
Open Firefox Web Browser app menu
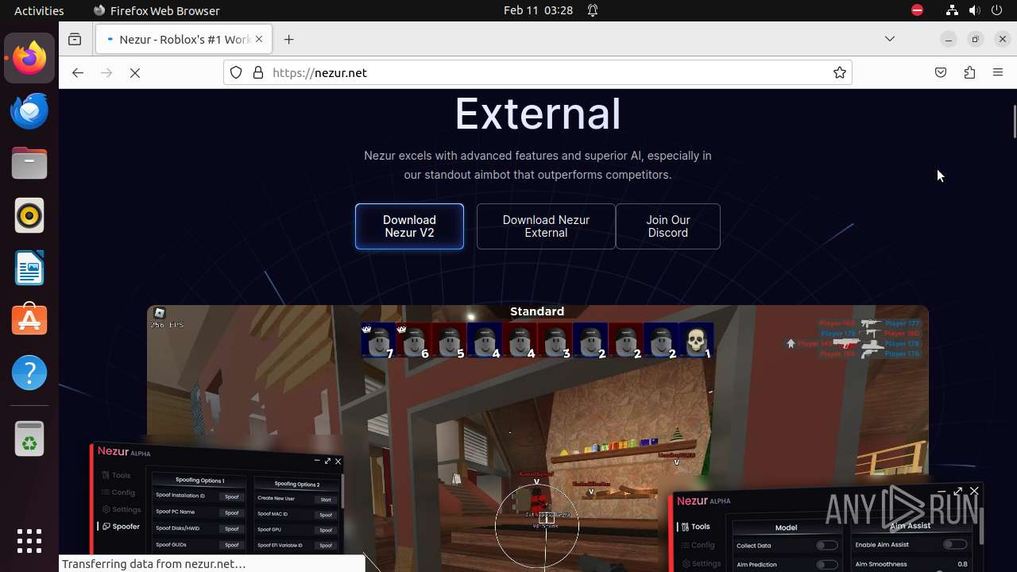coord(157,10)
